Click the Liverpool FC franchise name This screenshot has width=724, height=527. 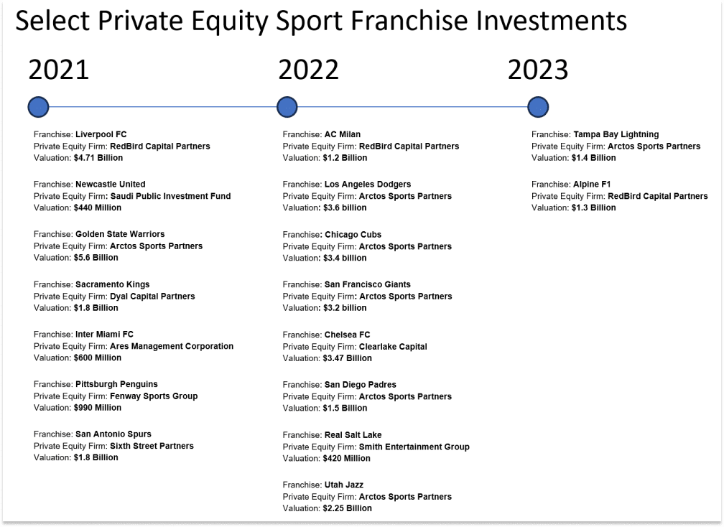tap(101, 134)
